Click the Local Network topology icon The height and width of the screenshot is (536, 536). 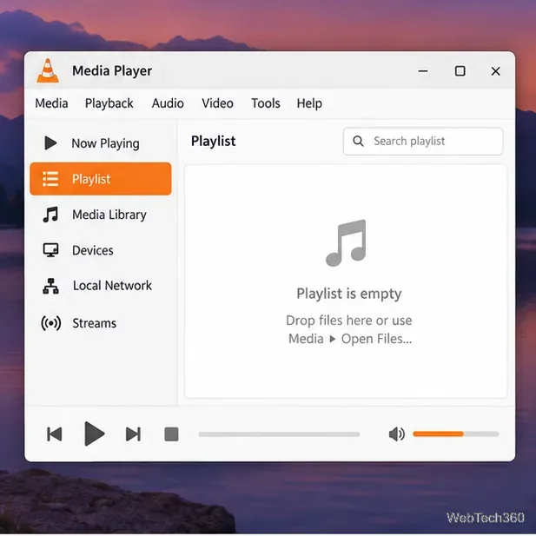click(x=50, y=286)
